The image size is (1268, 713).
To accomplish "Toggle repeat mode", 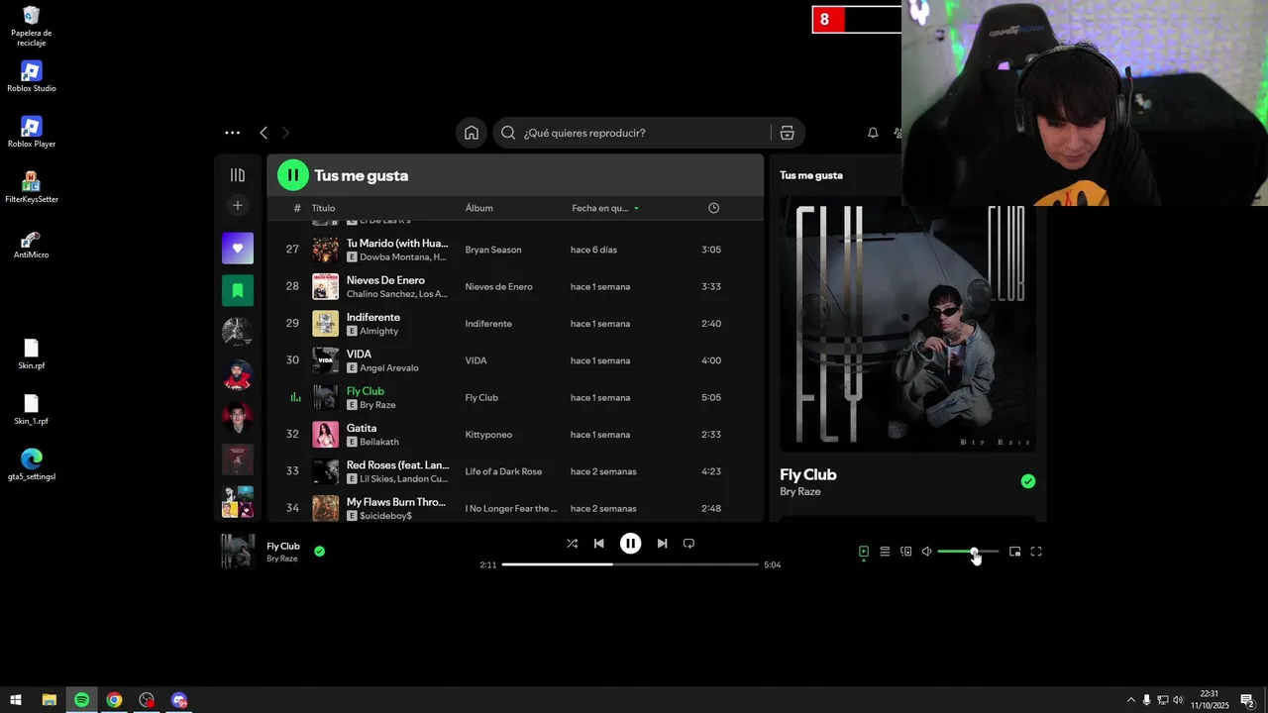I will point(688,544).
